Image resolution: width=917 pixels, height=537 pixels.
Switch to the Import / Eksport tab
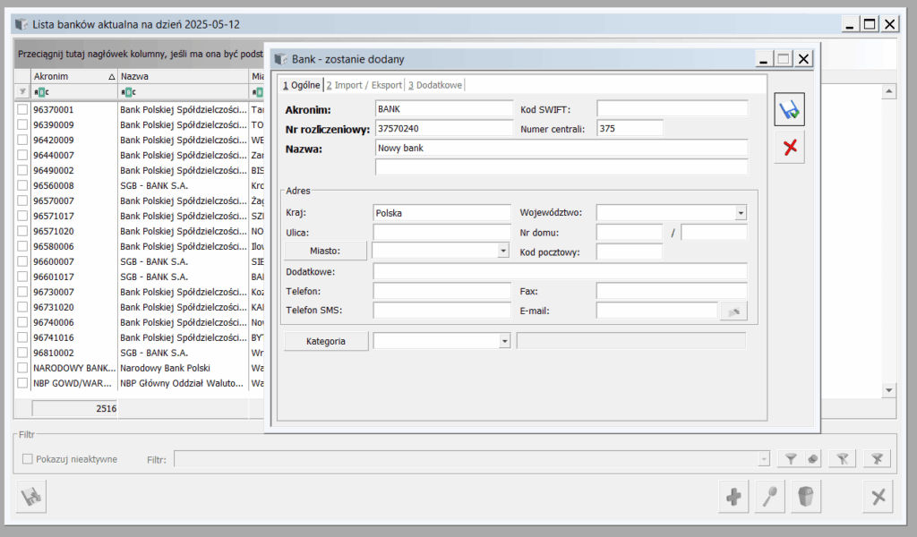click(366, 85)
